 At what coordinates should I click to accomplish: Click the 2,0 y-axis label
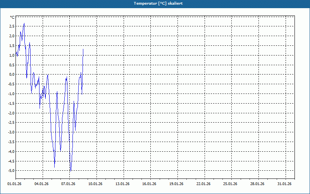12,36
